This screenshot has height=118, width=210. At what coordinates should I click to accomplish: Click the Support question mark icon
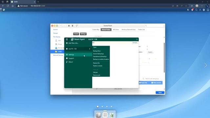tap(67, 58)
